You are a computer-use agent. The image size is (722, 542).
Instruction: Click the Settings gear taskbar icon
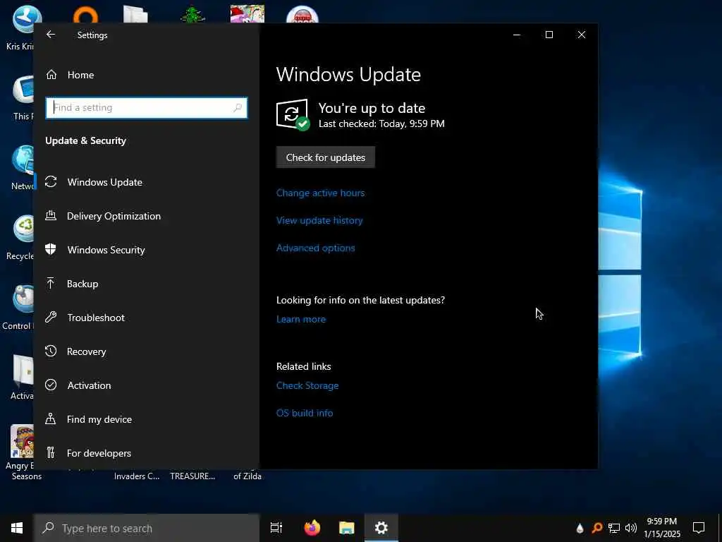tap(381, 528)
